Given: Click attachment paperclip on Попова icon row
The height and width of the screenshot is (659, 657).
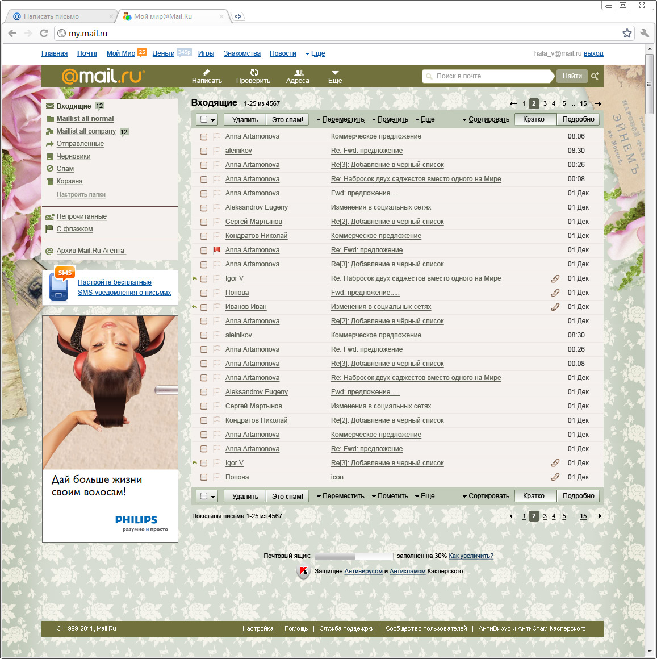Looking at the screenshot, I should pyautogui.click(x=555, y=477).
